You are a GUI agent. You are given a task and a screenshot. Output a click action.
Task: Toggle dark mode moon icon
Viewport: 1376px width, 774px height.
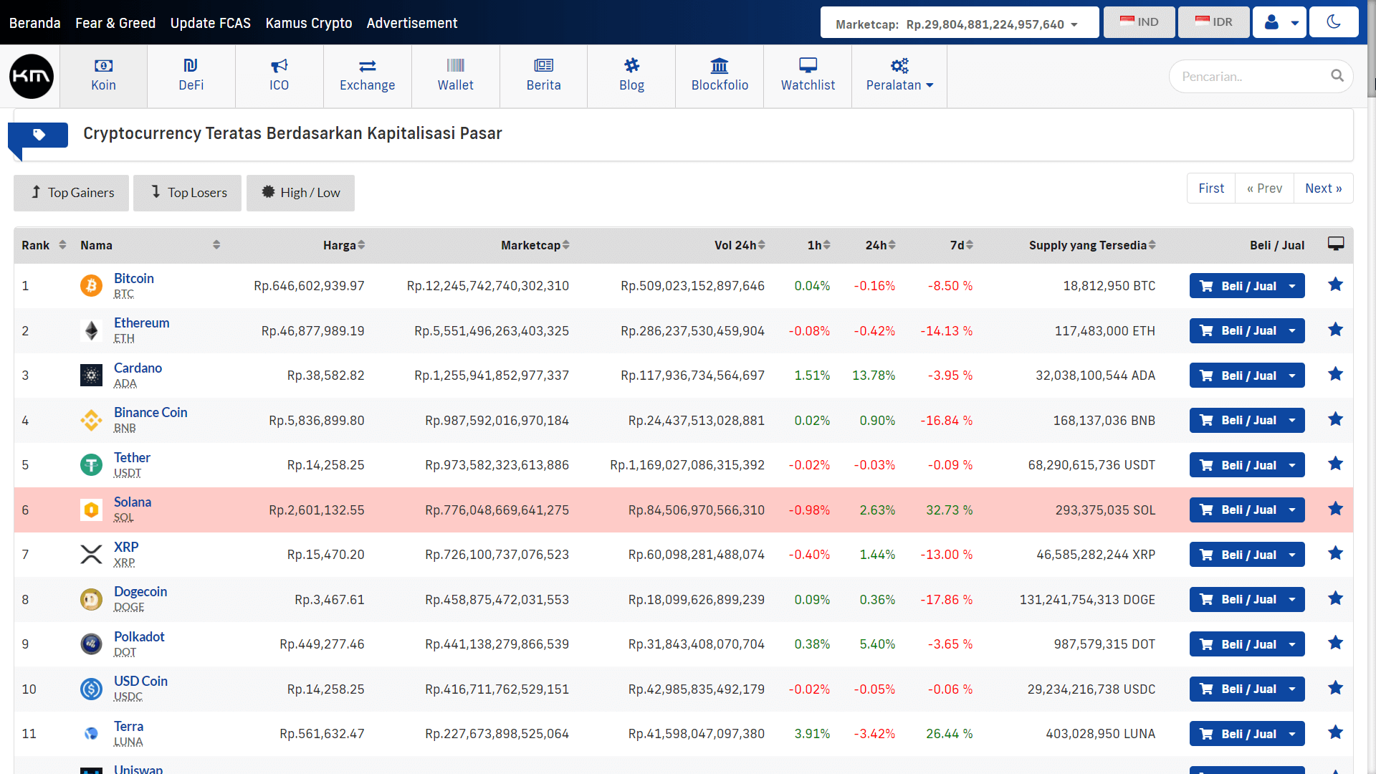(1334, 22)
